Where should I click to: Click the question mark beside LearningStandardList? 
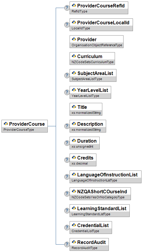[67, 210]
